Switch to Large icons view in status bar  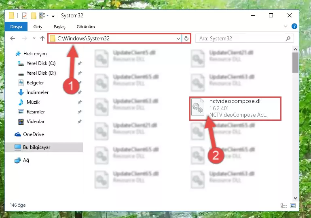pyautogui.click(x=293, y=206)
